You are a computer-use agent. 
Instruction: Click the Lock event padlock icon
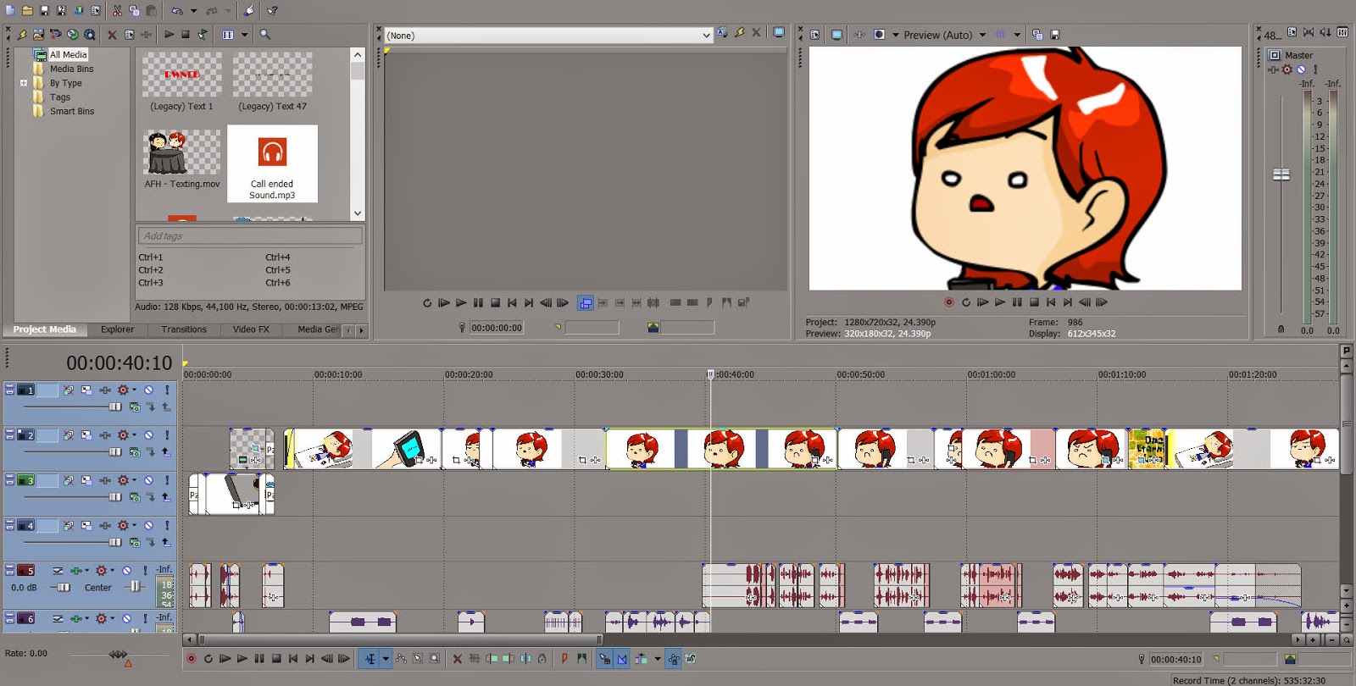pyautogui.click(x=542, y=659)
